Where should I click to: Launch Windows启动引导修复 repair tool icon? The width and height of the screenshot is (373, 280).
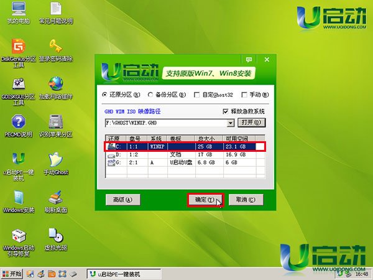(x=19, y=236)
